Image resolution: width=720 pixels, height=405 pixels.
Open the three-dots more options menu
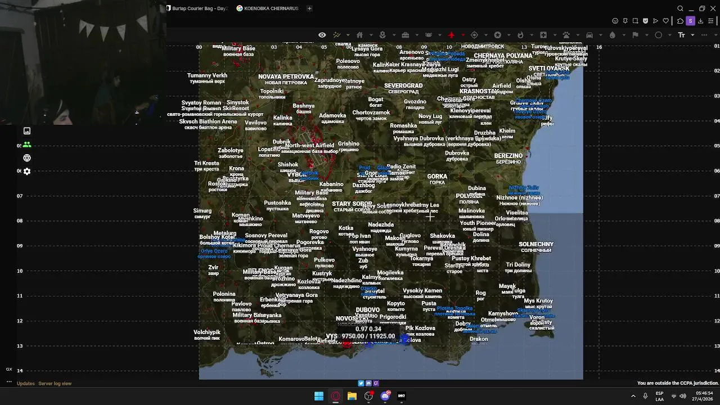click(704, 35)
